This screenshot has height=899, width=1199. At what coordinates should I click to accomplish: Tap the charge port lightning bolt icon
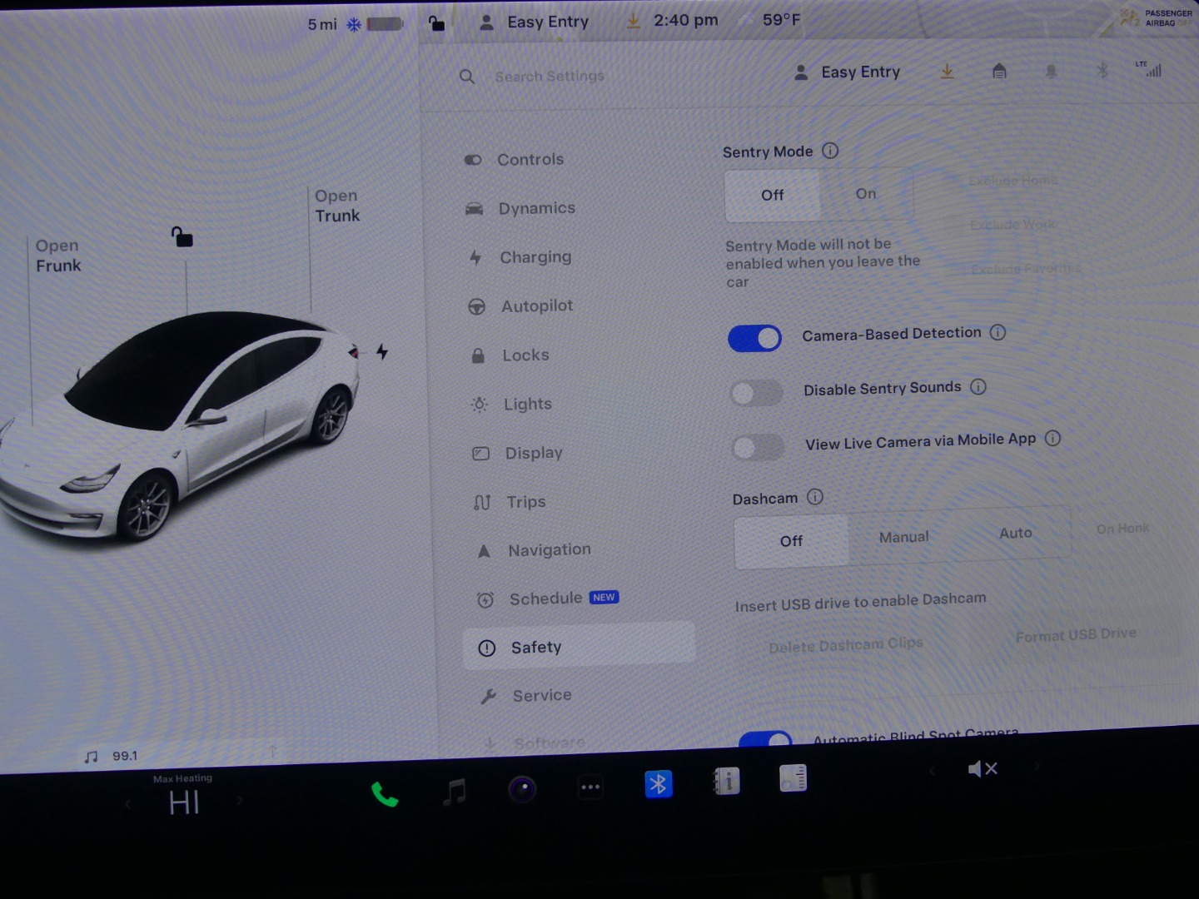coord(382,351)
